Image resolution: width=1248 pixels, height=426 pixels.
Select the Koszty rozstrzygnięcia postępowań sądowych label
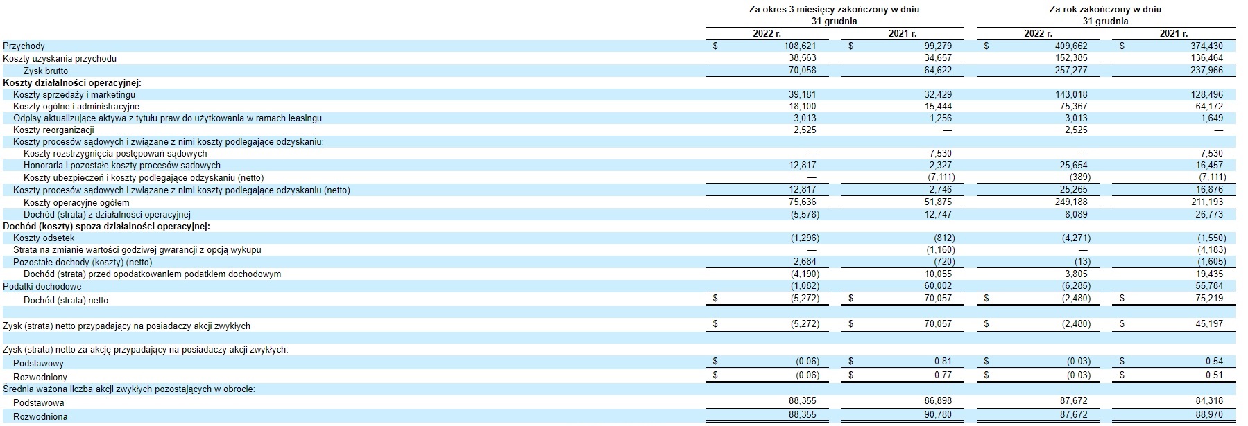coord(115,154)
